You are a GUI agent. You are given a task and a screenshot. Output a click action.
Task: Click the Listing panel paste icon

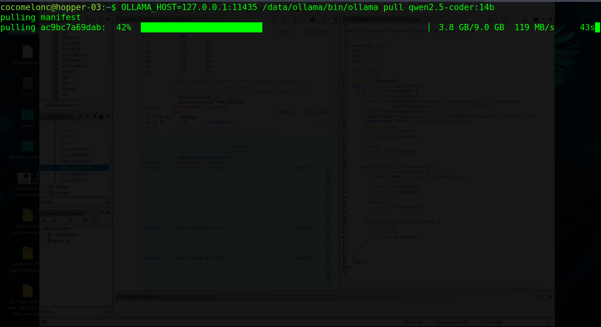tap(274, 19)
